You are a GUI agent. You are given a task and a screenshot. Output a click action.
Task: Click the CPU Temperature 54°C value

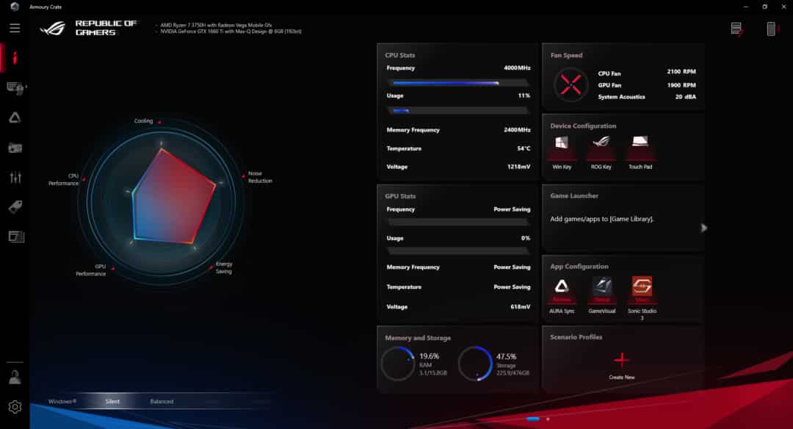coord(524,148)
